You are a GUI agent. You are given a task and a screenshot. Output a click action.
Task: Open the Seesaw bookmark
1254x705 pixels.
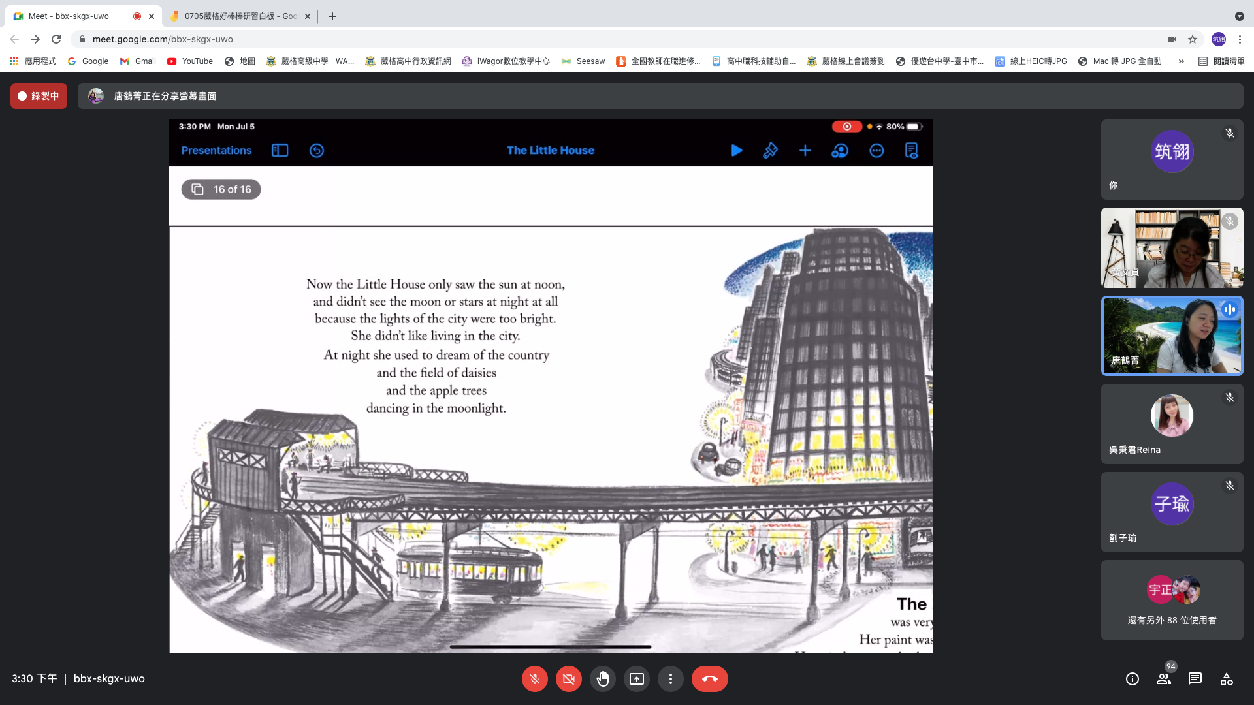tap(583, 61)
